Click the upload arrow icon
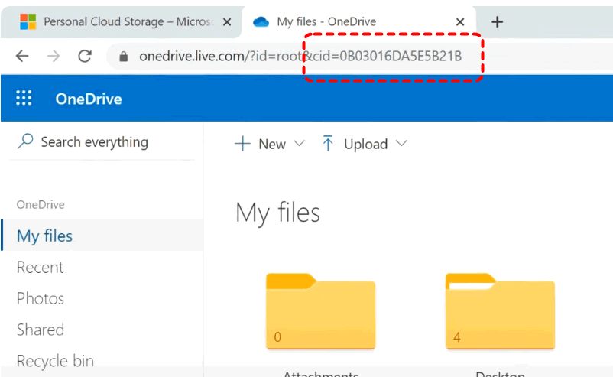The width and height of the screenshot is (613, 377). (328, 143)
